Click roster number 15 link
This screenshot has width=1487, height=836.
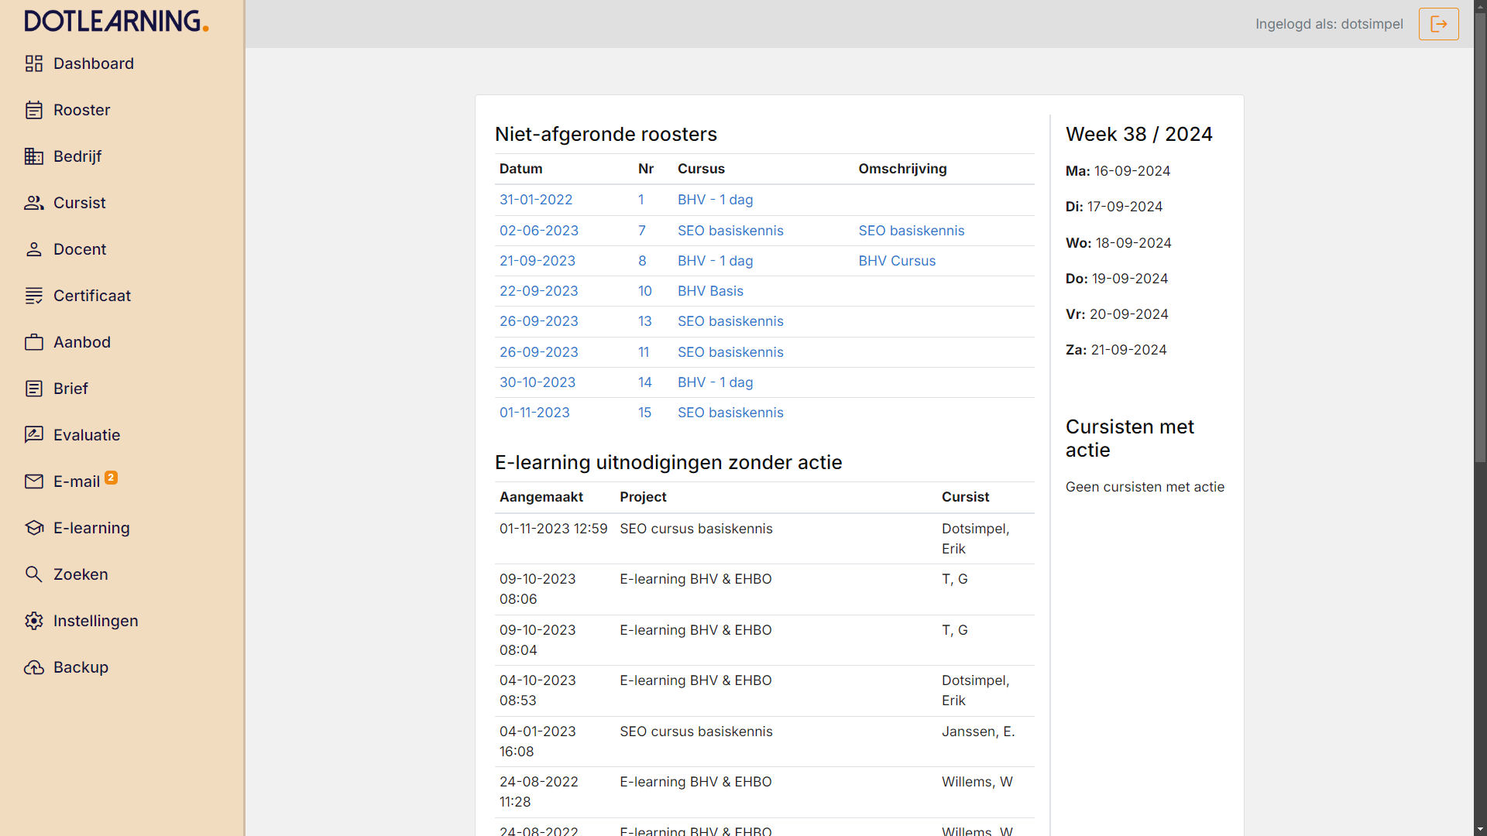[645, 413]
